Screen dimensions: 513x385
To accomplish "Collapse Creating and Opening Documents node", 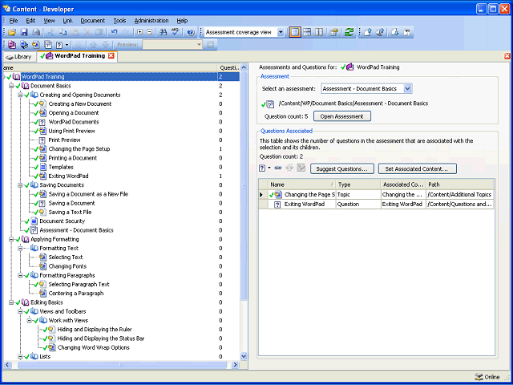I will (x=20, y=95).
